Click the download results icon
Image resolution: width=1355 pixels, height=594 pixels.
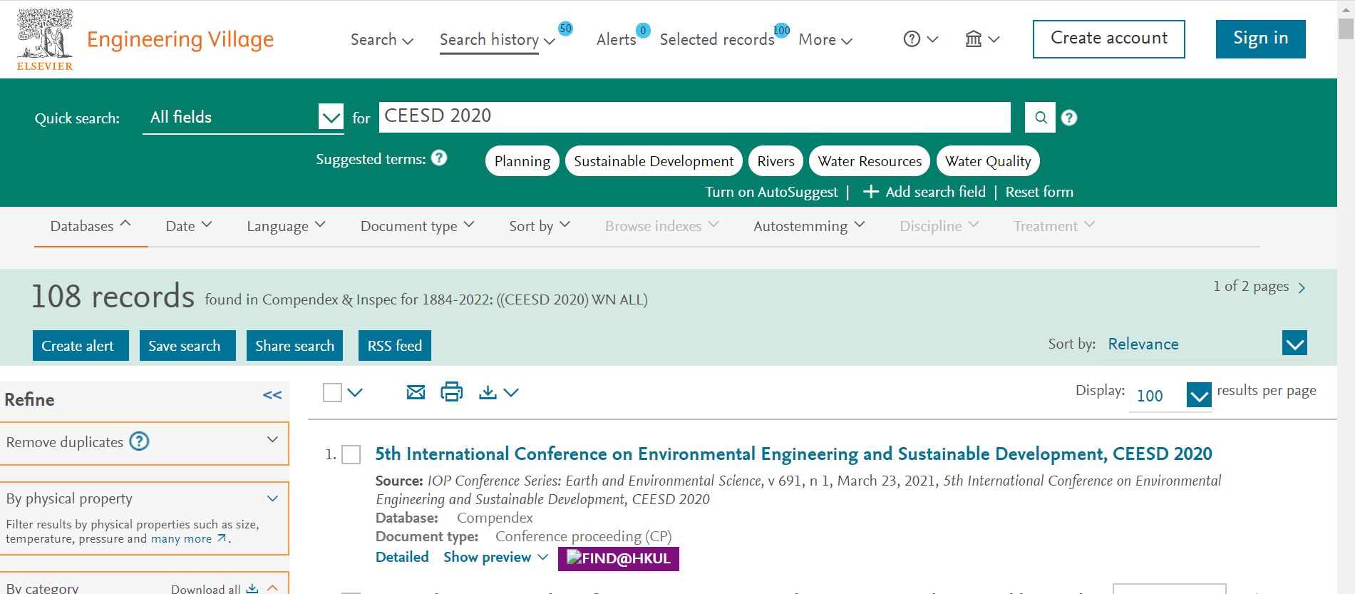click(x=488, y=392)
